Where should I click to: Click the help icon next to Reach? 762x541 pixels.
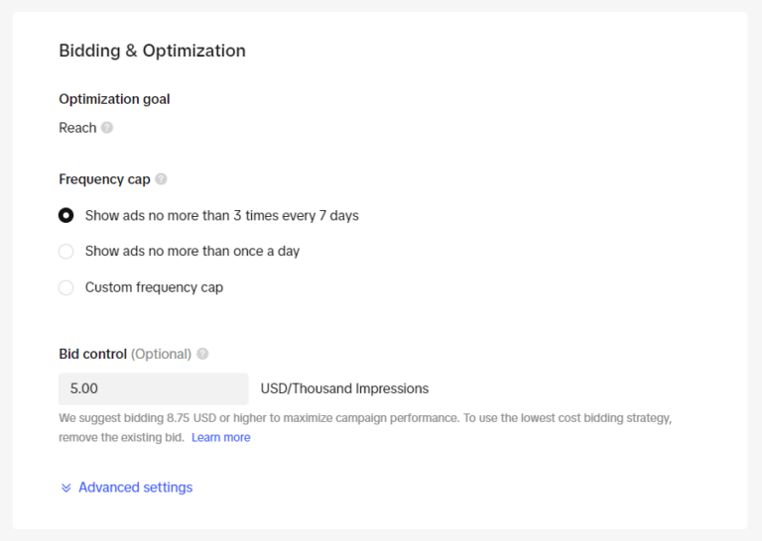click(107, 128)
